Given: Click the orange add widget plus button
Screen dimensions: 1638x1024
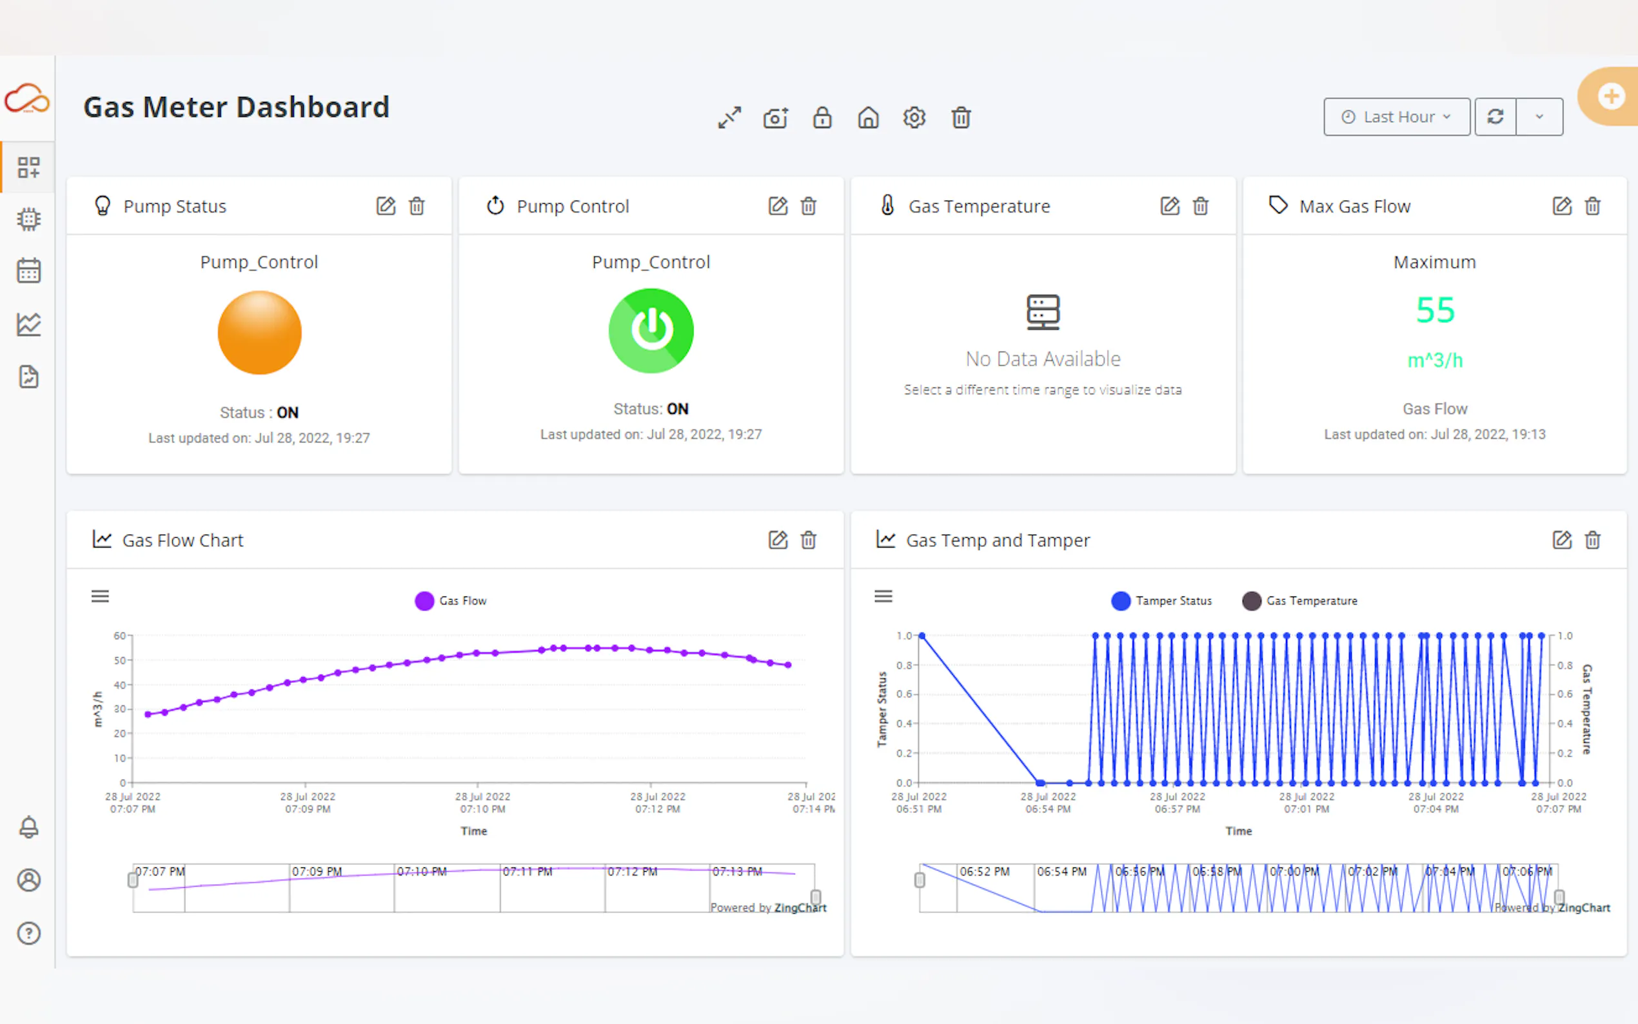Looking at the screenshot, I should (1610, 96).
